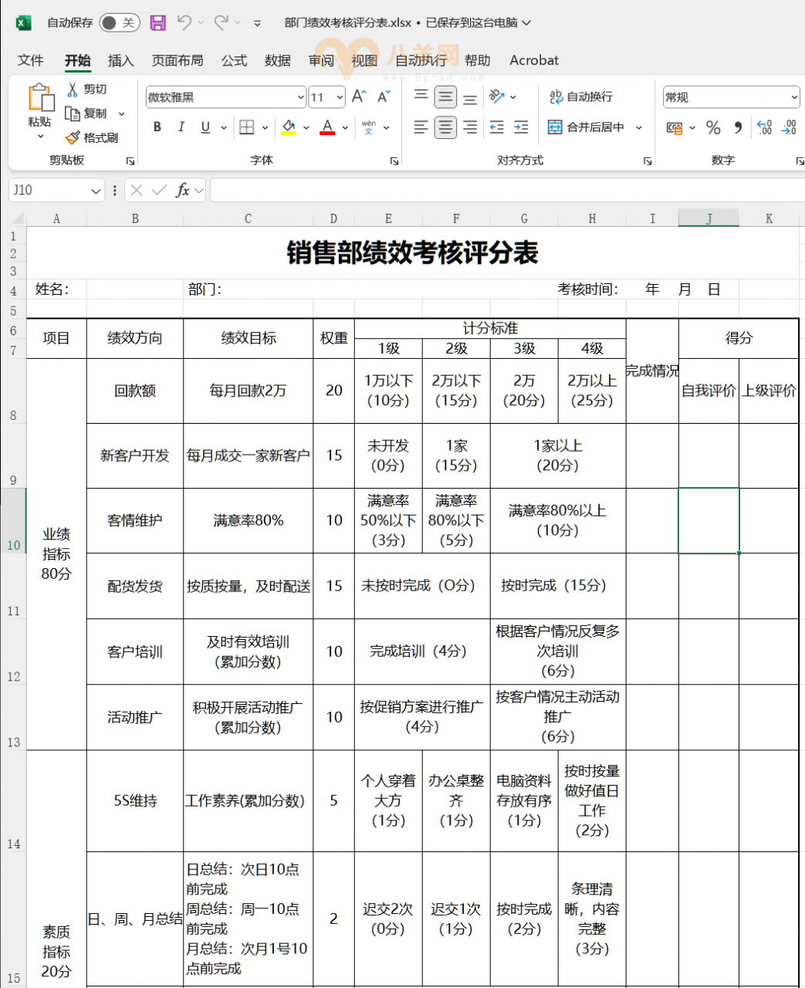Screen dimensions: 805x988
Task: Switch to the 插入 tab
Action: [120, 60]
